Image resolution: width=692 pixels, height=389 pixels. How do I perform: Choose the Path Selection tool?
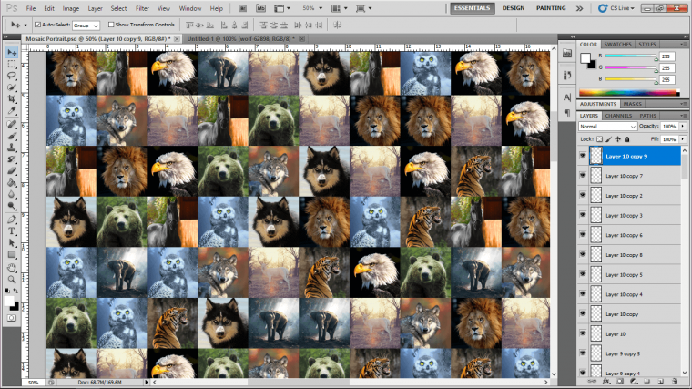coord(12,243)
